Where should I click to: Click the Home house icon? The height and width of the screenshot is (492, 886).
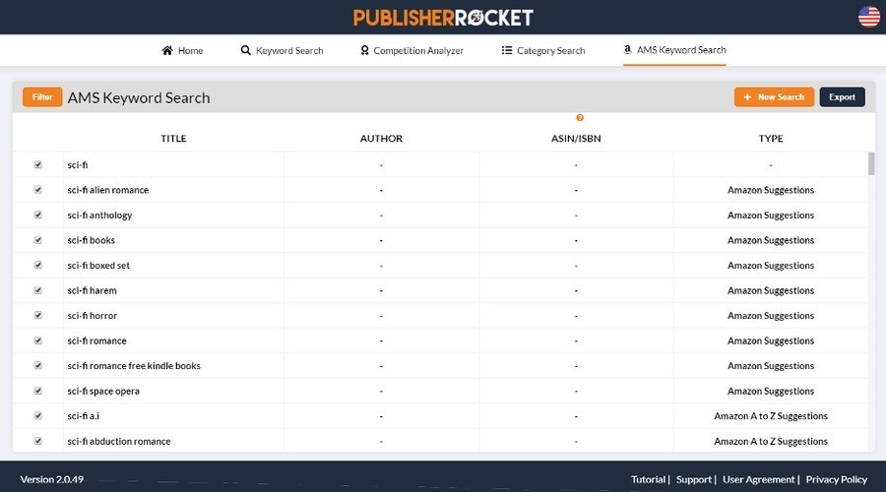click(166, 50)
